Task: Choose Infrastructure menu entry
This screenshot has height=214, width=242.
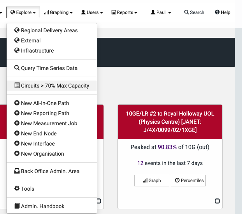Action: coord(52,51)
